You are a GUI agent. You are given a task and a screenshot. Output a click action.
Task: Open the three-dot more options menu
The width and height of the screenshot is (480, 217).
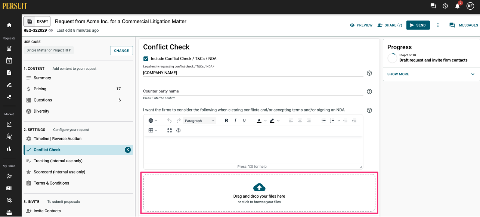click(438, 25)
